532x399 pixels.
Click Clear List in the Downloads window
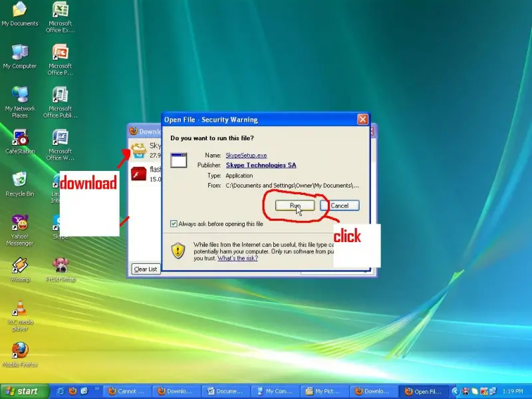click(x=146, y=269)
